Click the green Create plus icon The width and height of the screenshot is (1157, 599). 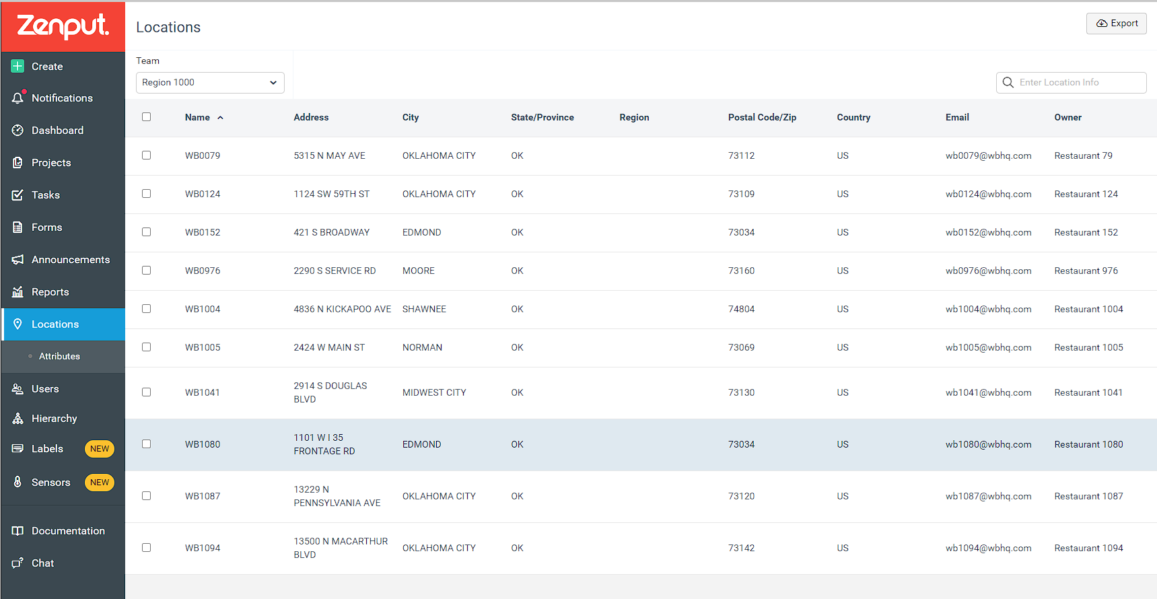pos(17,66)
